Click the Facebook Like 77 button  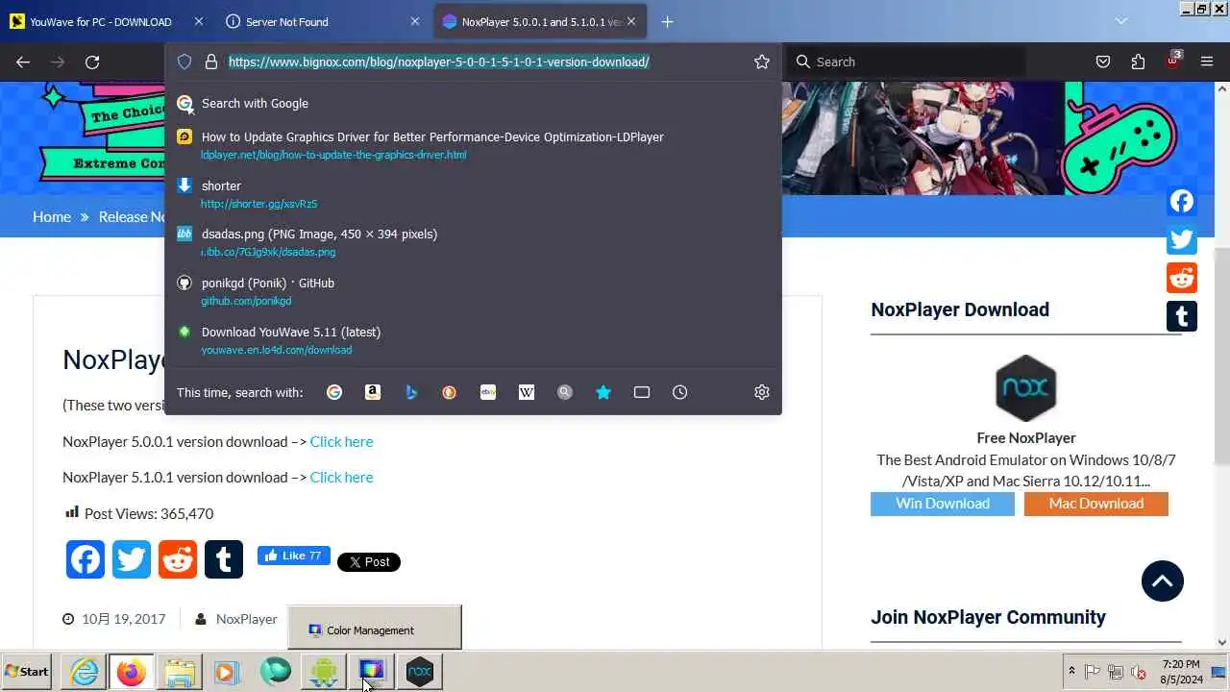(x=294, y=556)
